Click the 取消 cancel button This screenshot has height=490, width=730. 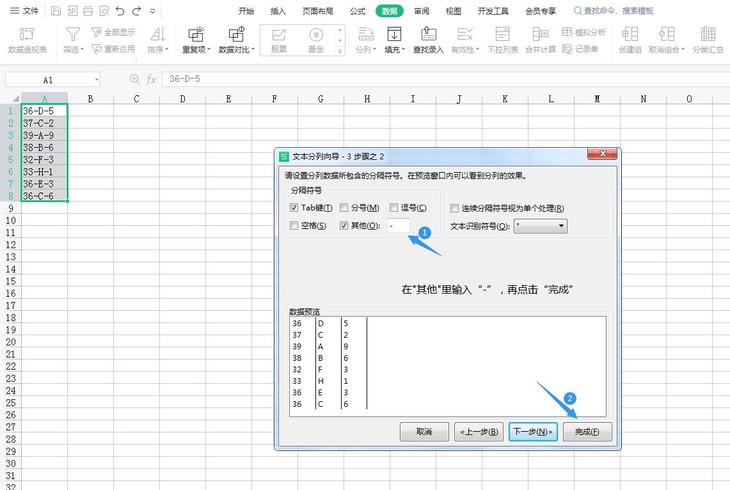click(x=424, y=431)
